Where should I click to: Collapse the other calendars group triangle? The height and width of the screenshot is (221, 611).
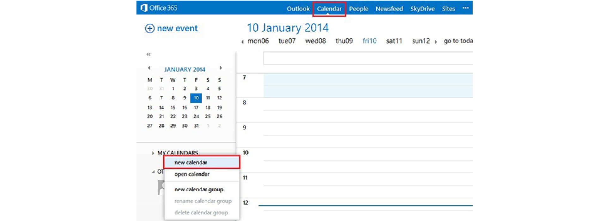pos(153,172)
